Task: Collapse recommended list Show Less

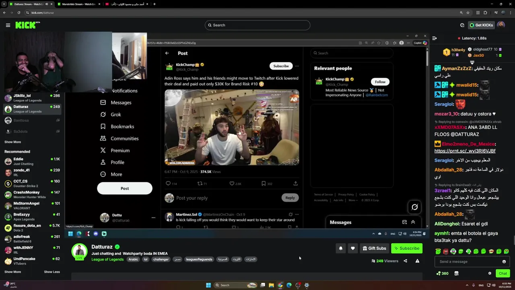Action: 52,272
